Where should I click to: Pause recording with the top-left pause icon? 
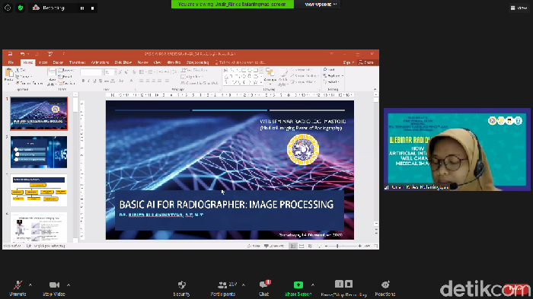(82, 8)
